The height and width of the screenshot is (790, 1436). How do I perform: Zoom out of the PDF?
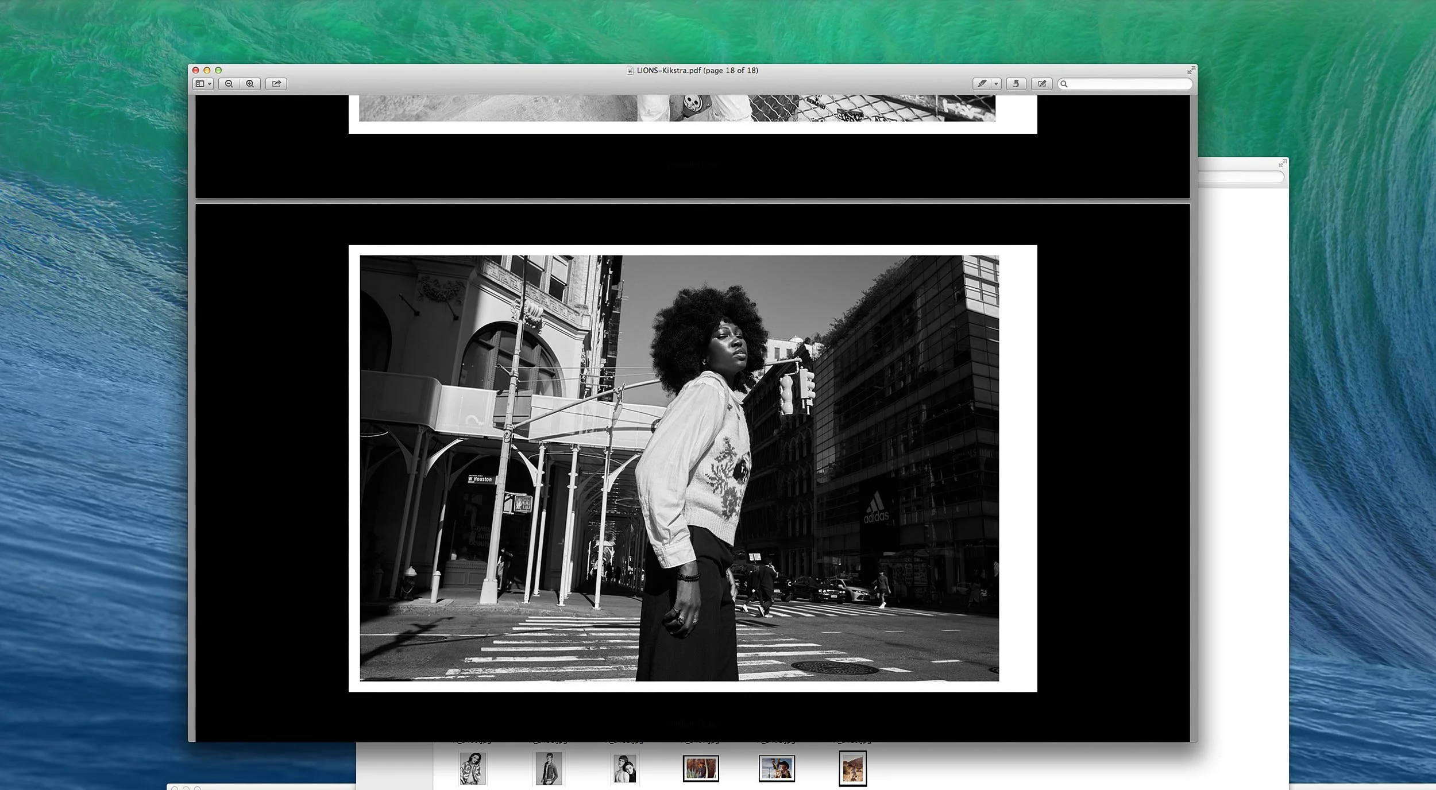229,84
